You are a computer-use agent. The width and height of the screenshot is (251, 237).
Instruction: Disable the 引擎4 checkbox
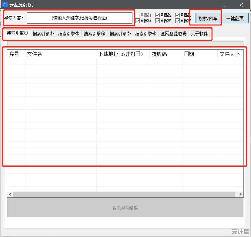[x=137, y=21]
